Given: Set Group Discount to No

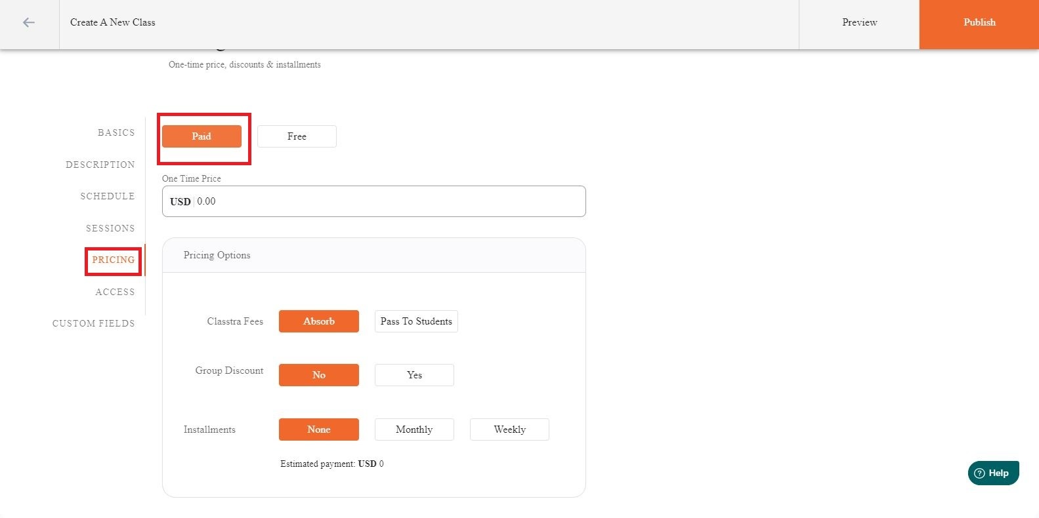Looking at the screenshot, I should tap(319, 375).
